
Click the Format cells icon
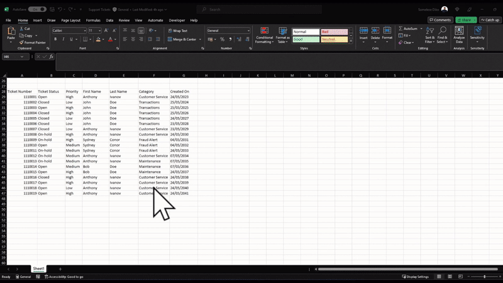pos(387,30)
